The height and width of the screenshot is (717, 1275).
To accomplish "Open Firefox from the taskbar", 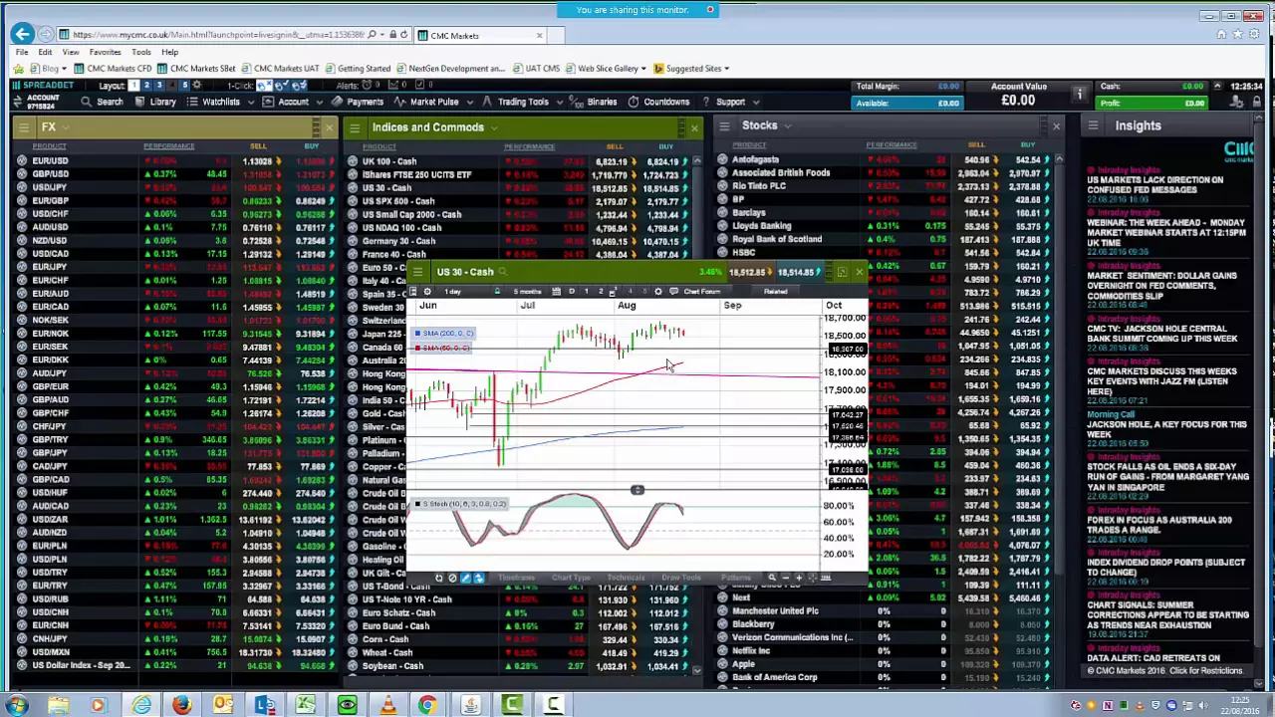I will [180, 706].
